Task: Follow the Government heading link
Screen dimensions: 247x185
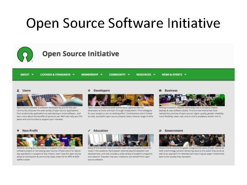Action: [174, 131]
